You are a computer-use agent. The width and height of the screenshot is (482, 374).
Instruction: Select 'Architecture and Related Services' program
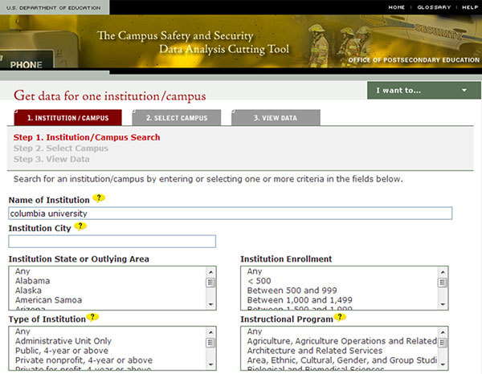tap(316, 351)
